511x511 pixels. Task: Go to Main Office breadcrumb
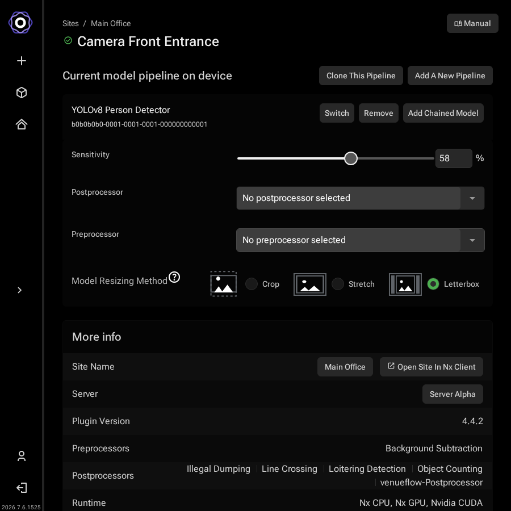[x=111, y=23]
